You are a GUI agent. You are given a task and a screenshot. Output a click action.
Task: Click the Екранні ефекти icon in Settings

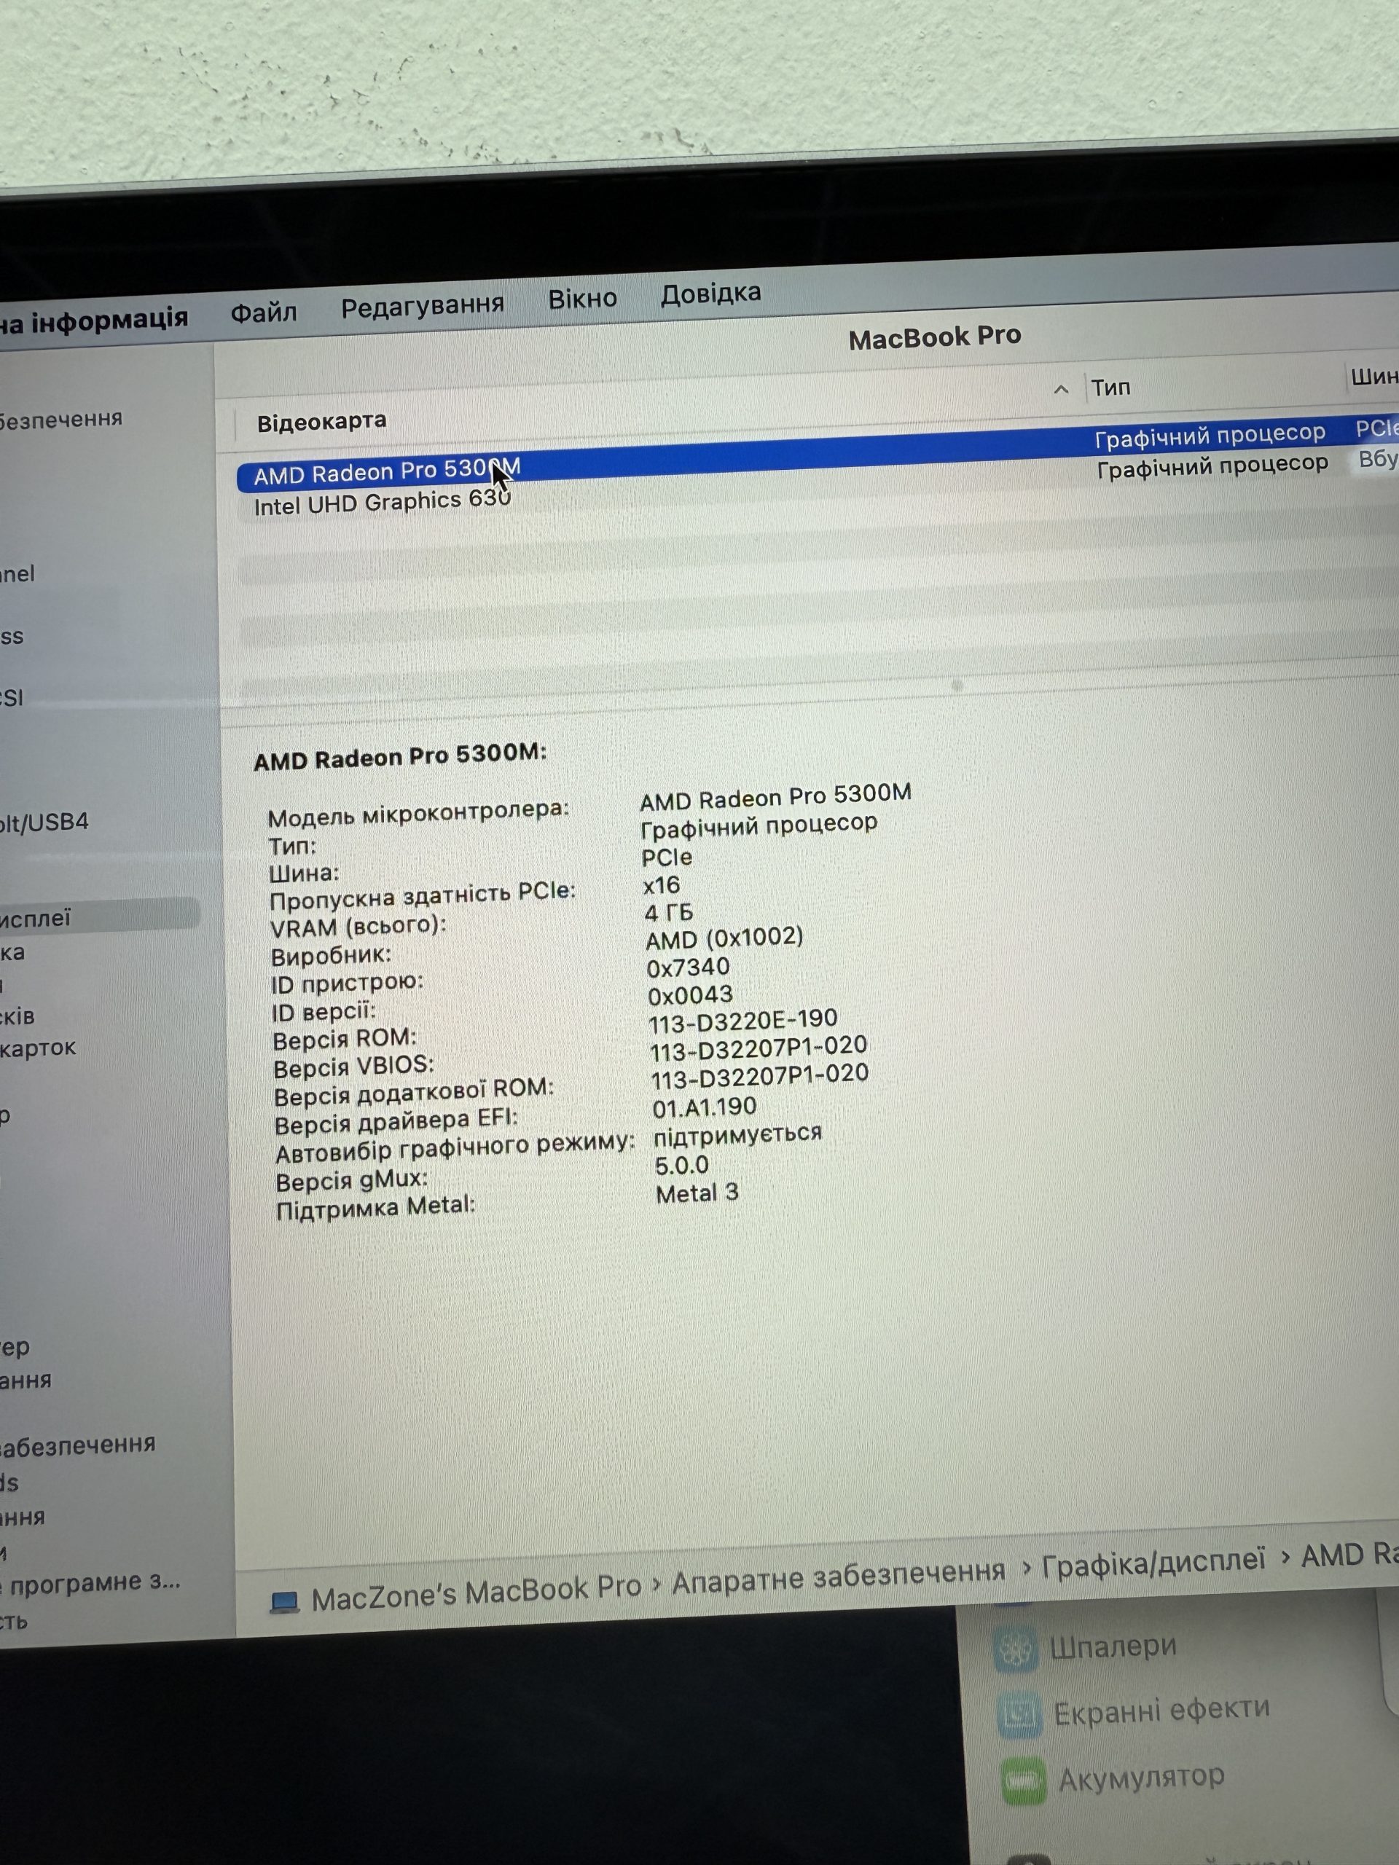click(x=1020, y=1715)
